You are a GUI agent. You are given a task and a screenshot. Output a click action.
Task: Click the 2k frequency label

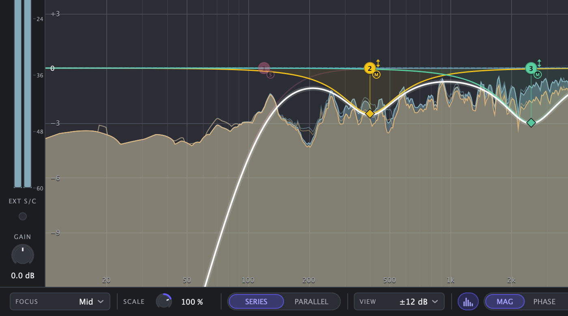click(511, 280)
